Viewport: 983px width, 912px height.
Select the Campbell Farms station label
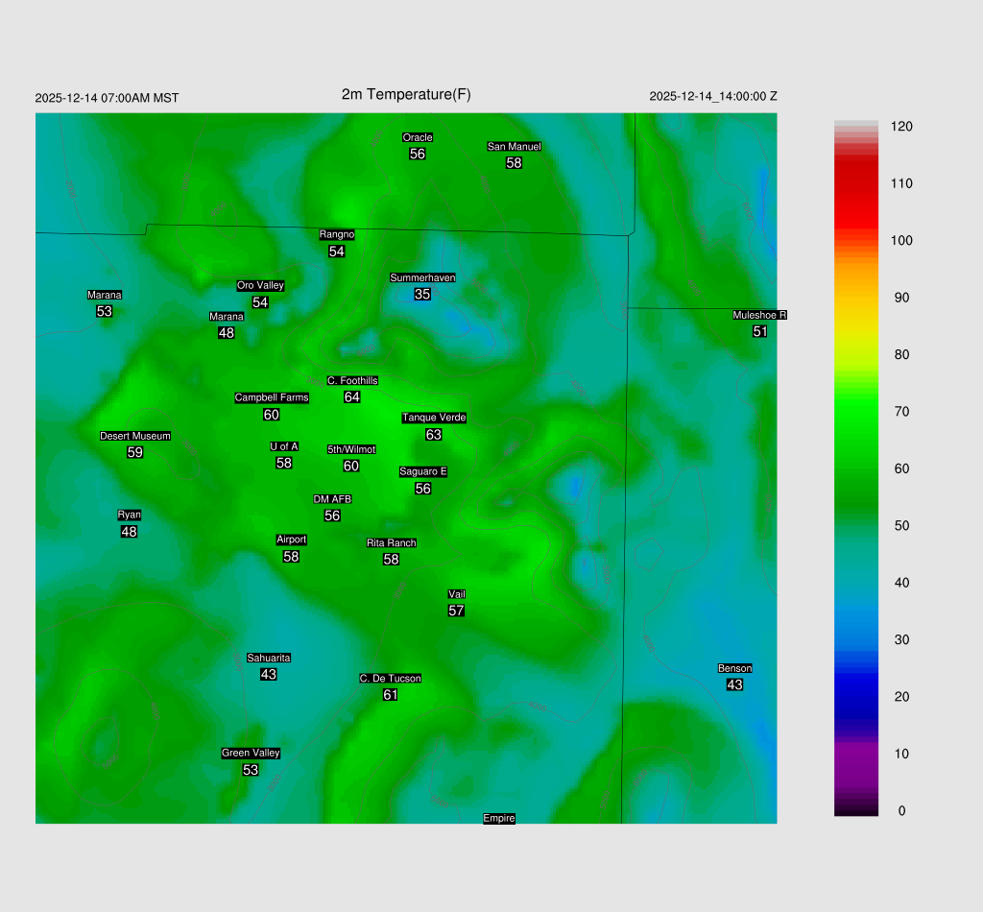click(x=272, y=397)
